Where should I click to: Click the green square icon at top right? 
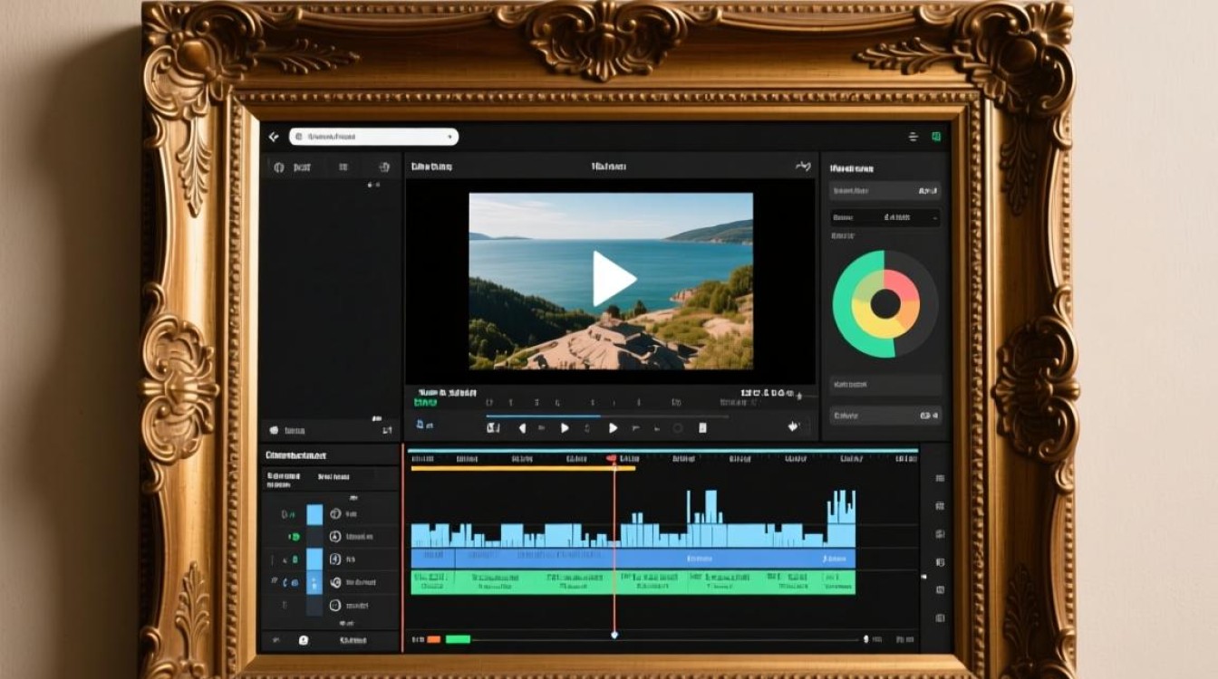pyautogui.click(x=936, y=137)
